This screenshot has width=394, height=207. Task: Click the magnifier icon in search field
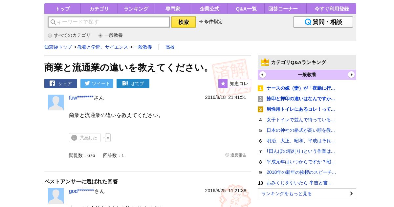(x=53, y=22)
